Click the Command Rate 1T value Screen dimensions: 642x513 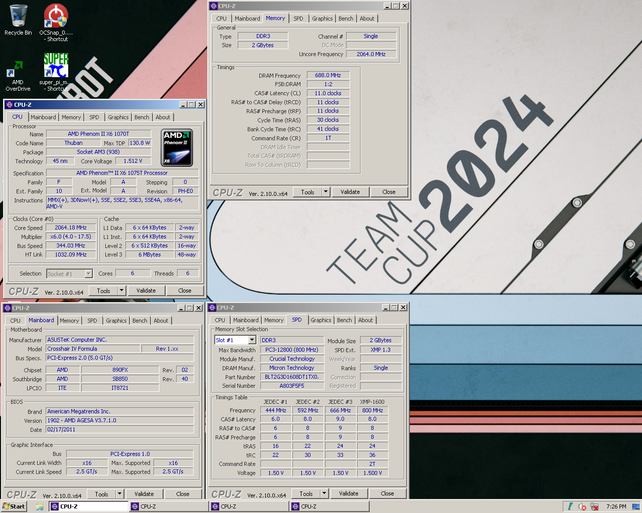coord(328,138)
